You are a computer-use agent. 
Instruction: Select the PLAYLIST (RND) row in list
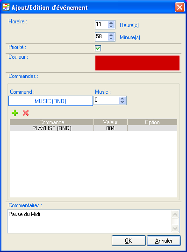click(x=93, y=128)
